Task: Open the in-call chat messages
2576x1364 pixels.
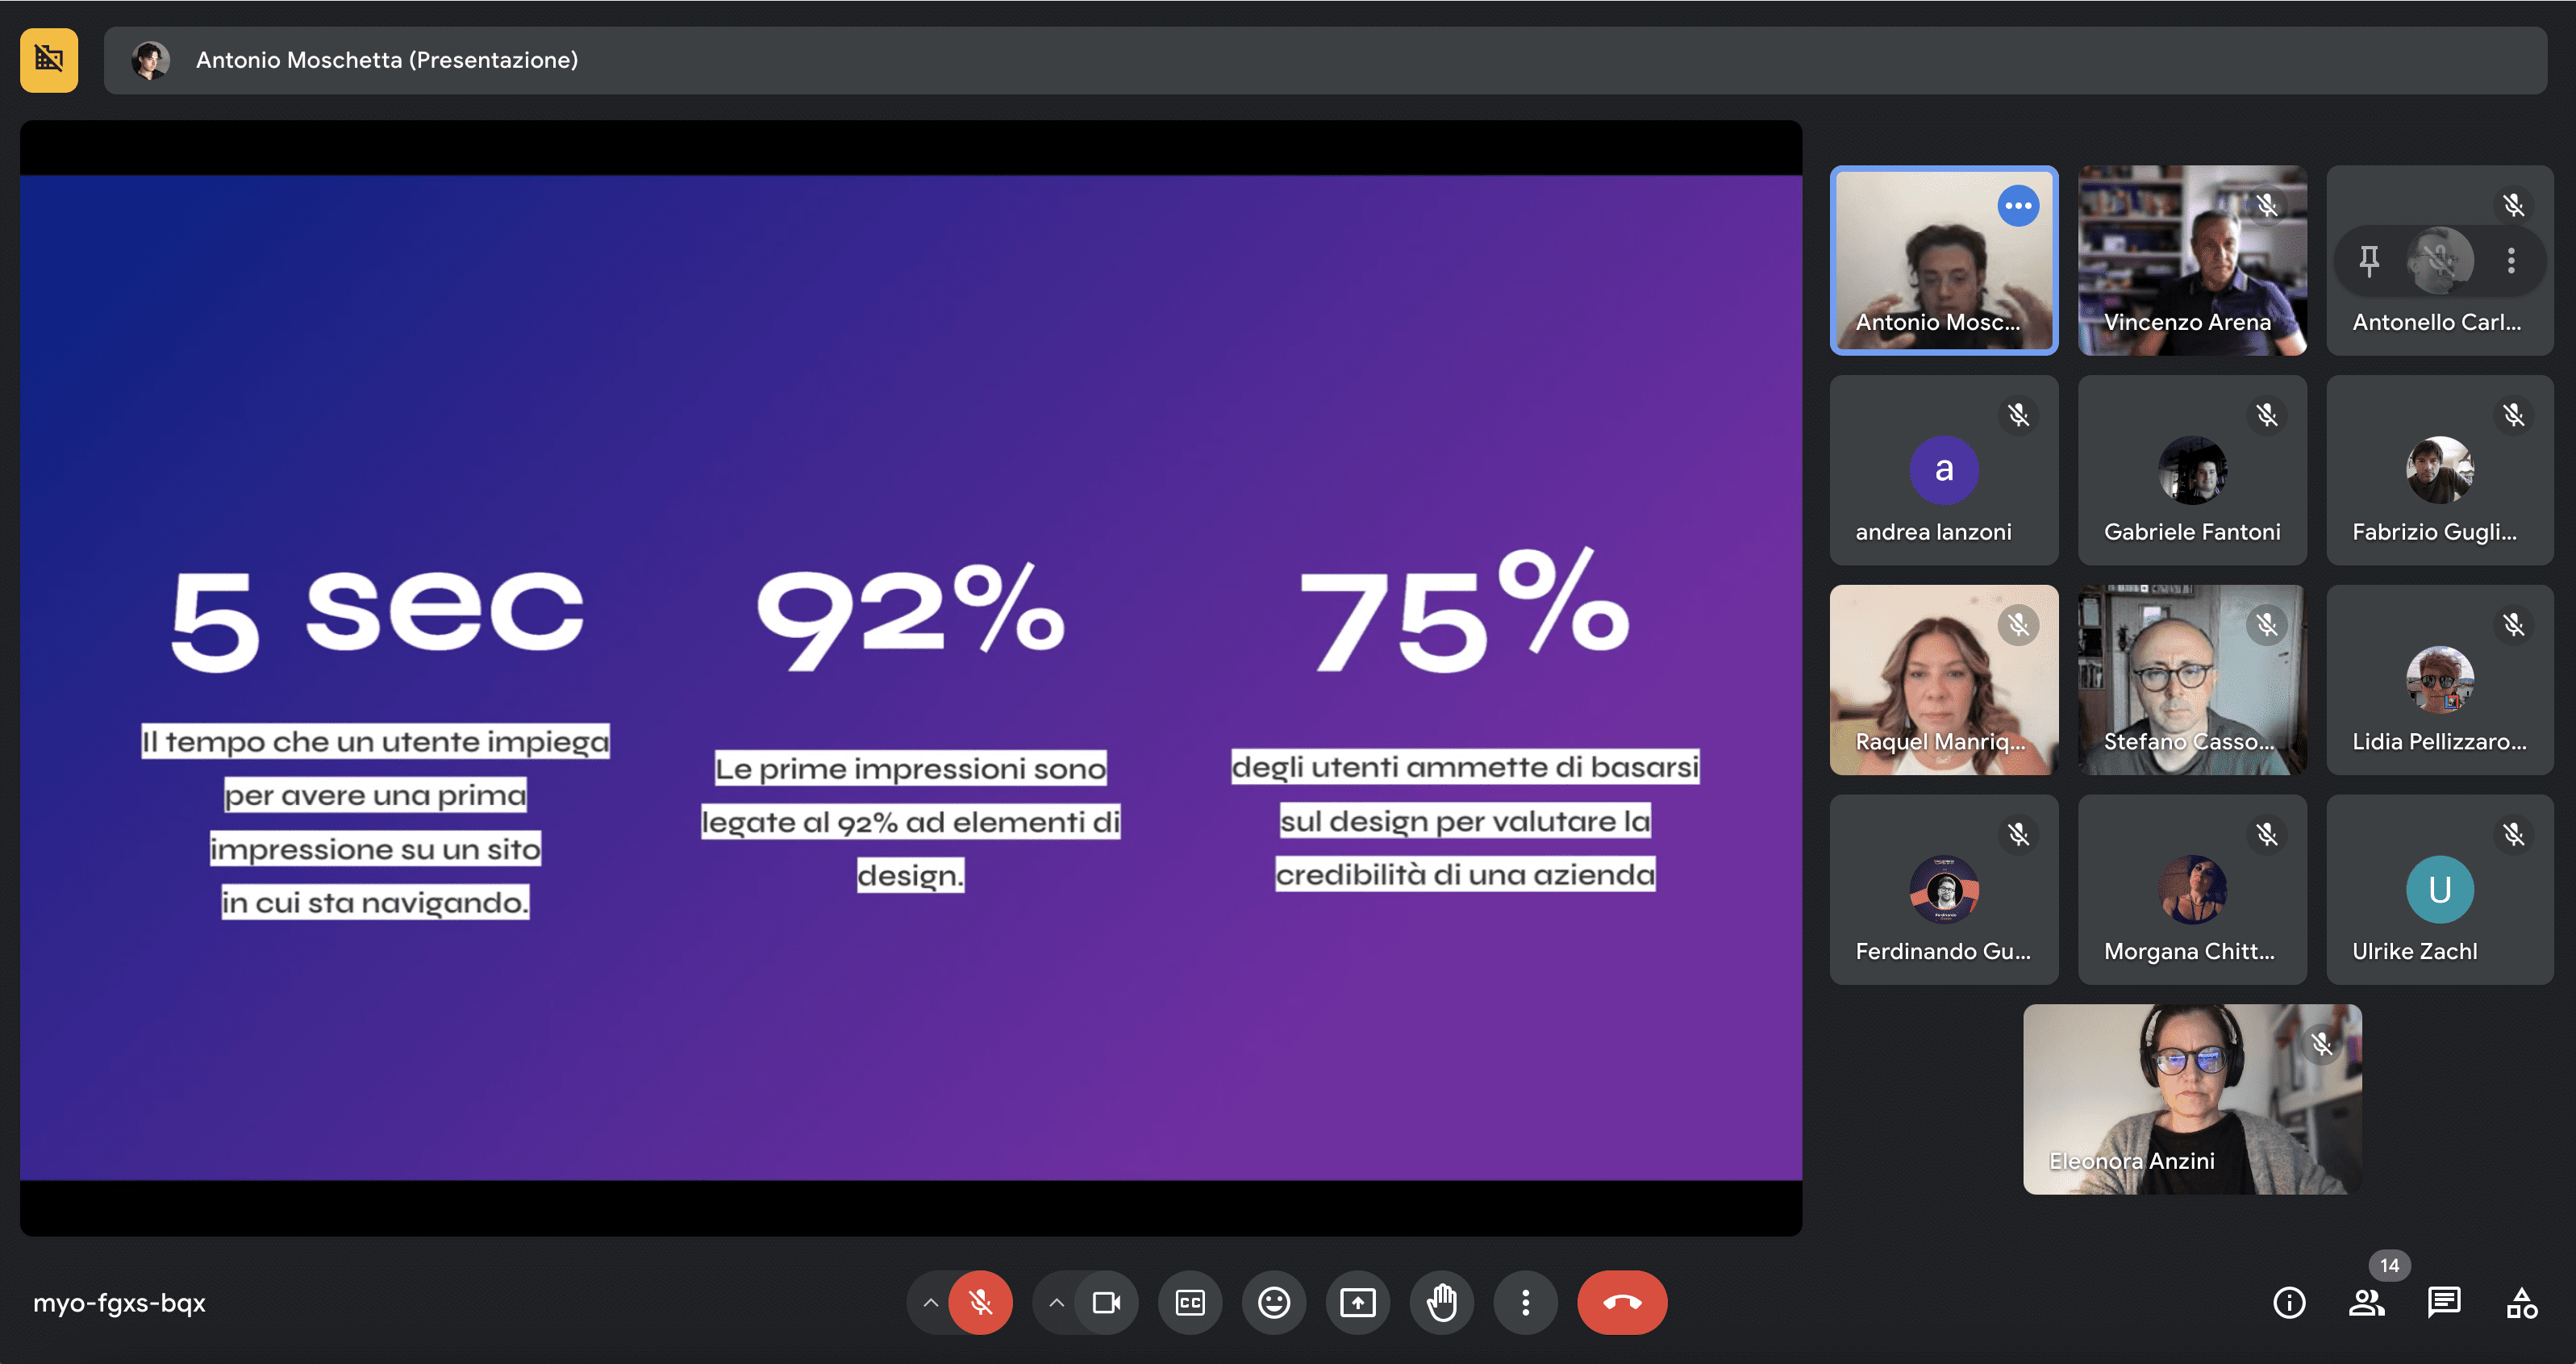Action: pyautogui.click(x=2443, y=1302)
